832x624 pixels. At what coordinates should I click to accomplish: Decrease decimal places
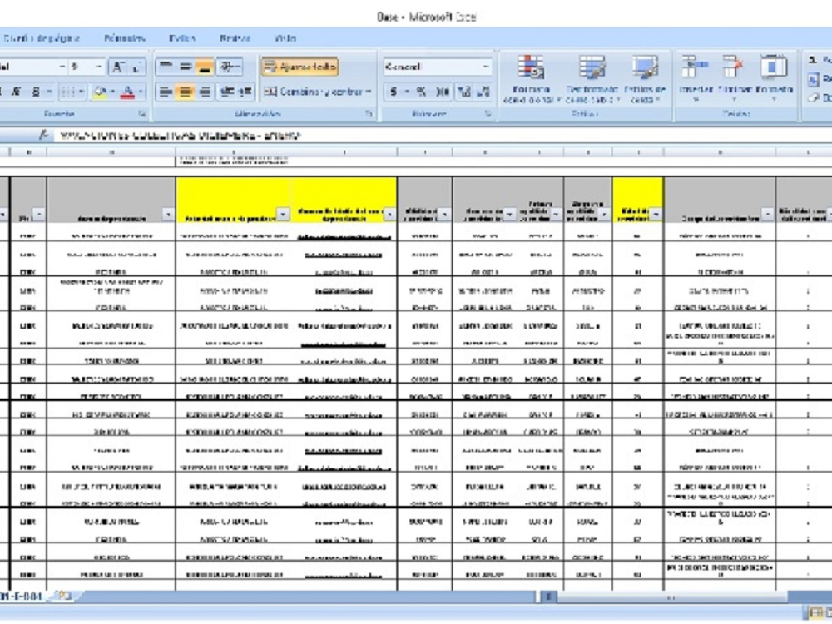483,92
